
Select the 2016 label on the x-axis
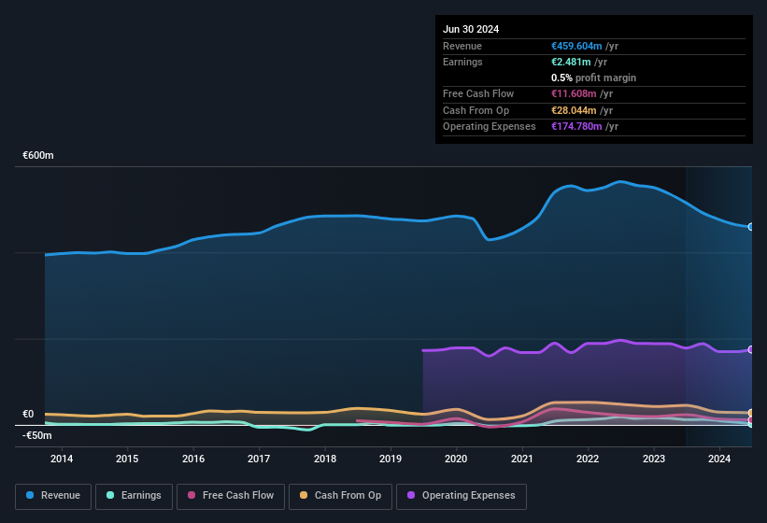193,459
